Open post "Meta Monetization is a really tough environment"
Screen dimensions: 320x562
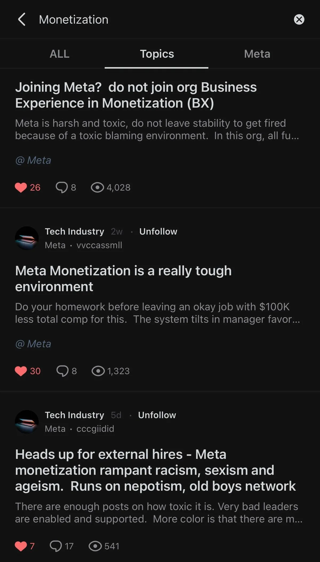click(x=123, y=279)
